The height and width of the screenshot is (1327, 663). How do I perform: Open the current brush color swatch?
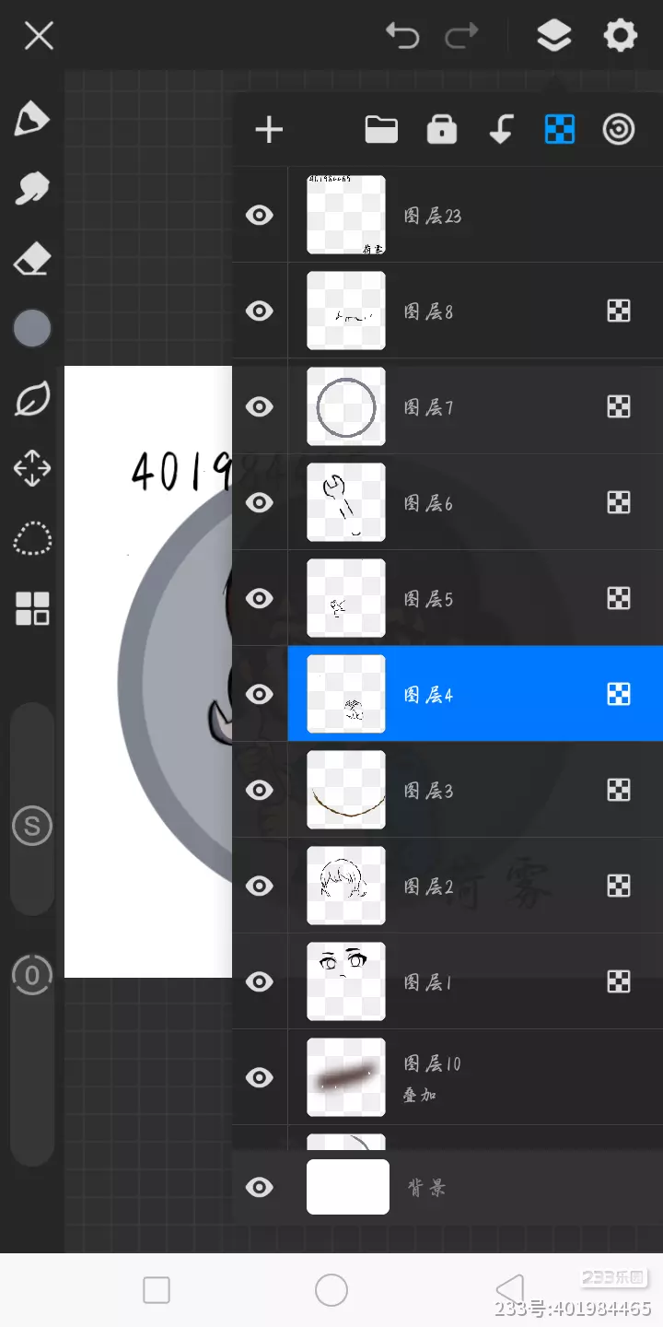pyautogui.click(x=32, y=328)
